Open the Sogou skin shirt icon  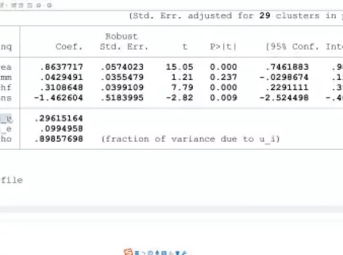[x=177, y=253]
